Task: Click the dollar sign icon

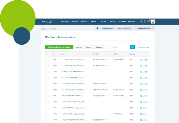Action: point(97,28)
